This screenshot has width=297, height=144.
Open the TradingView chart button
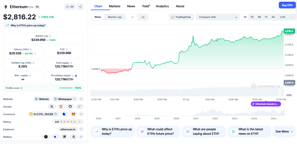pos(181,17)
